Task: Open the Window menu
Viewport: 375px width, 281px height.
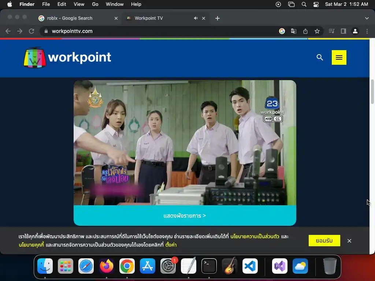Action: pos(115,4)
